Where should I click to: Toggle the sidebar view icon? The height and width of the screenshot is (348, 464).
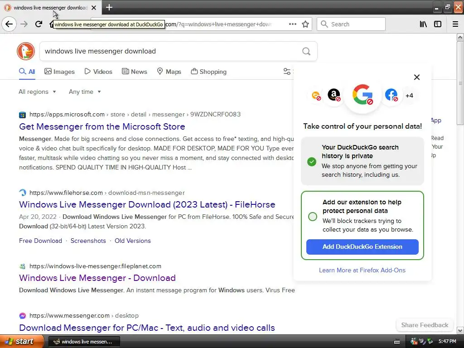(x=438, y=24)
